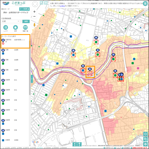Click the minus at scale bar end
Screen dimensions: 149x149
tap(68, 148)
